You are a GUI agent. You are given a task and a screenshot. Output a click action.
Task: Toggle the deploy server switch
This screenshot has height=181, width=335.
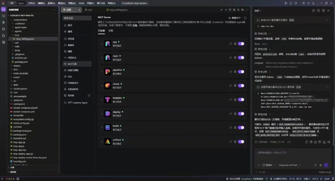(x=241, y=114)
